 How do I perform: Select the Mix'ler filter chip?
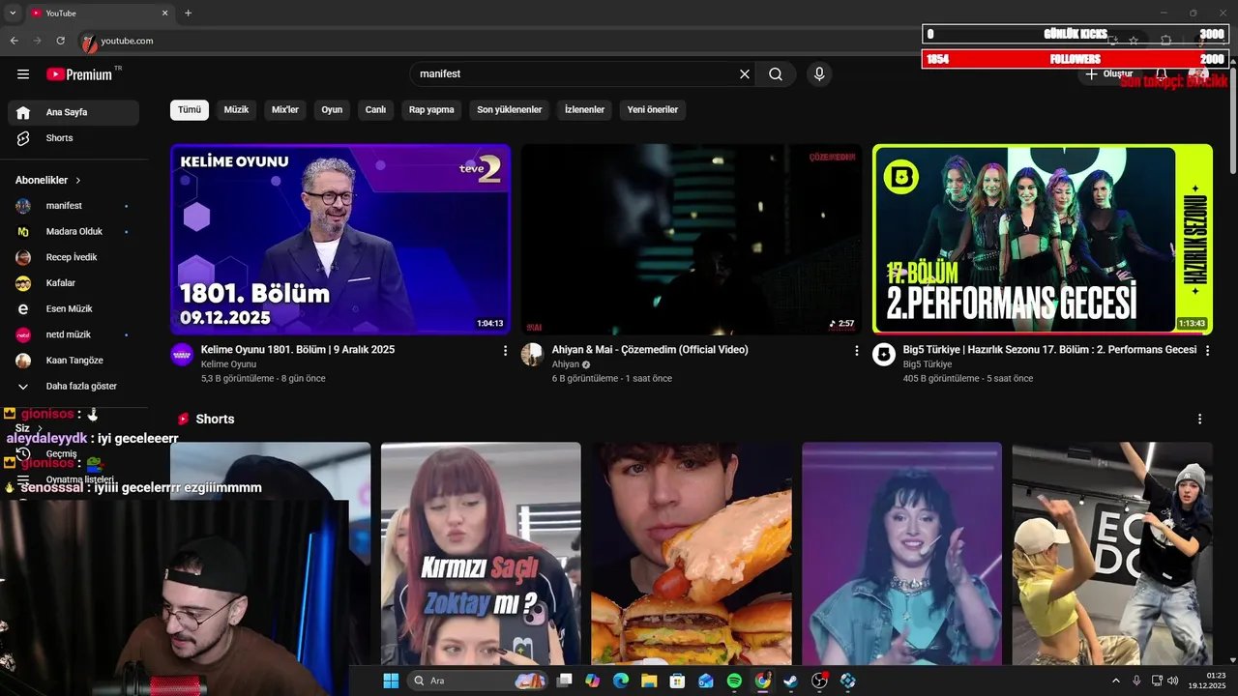(x=285, y=110)
